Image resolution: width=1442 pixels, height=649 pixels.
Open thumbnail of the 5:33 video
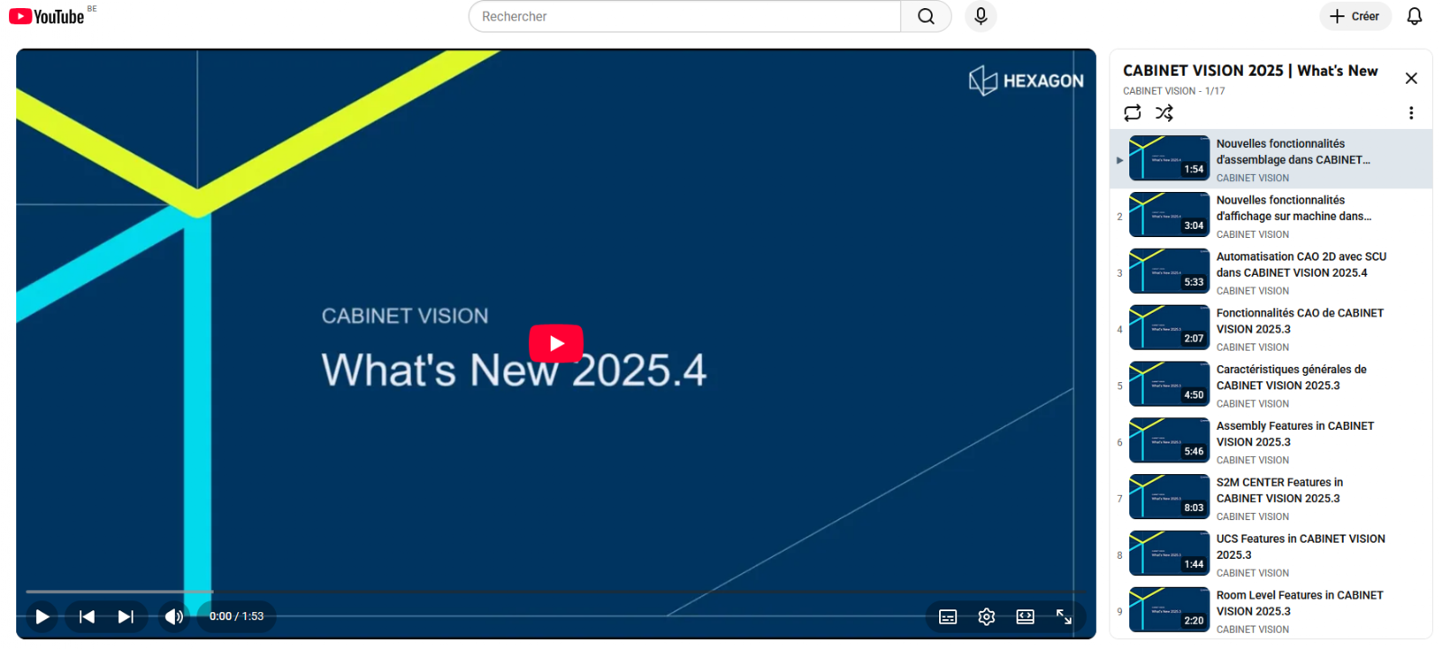(1169, 271)
